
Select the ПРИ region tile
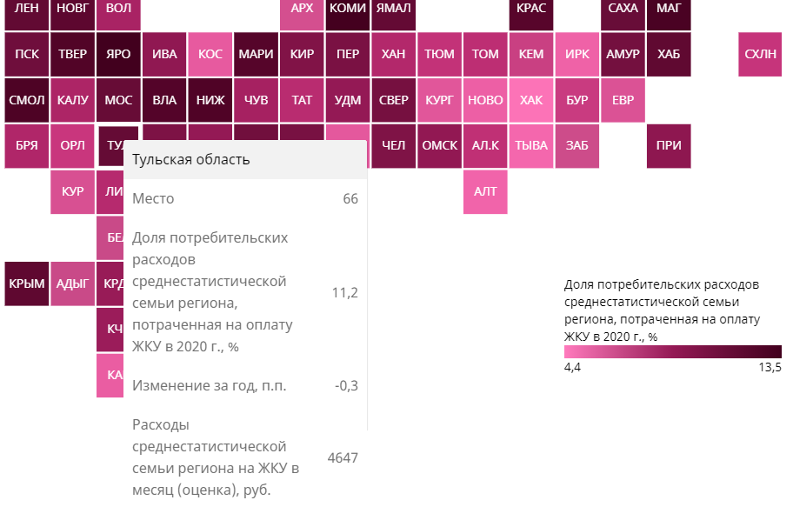click(669, 146)
